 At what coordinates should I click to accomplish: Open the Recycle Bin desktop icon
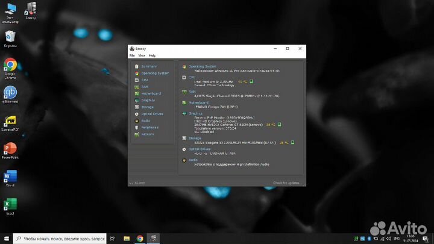point(10,39)
